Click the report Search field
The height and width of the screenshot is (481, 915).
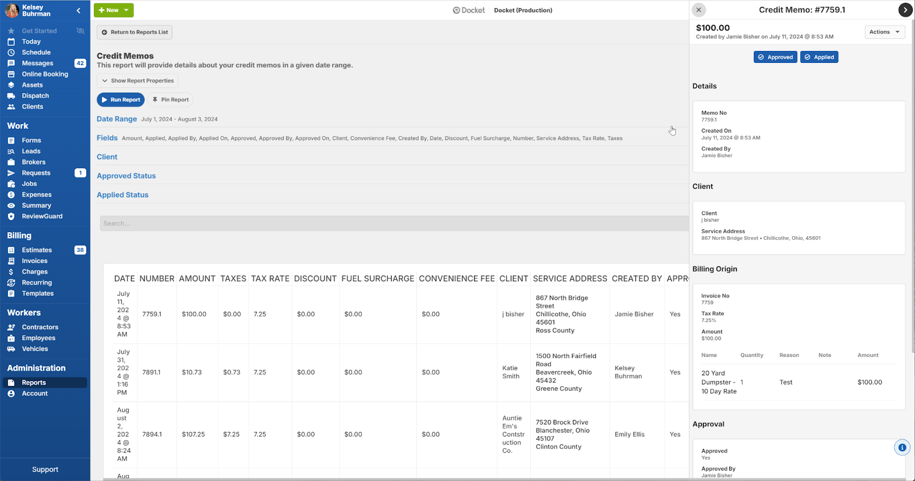tap(395, 224)
